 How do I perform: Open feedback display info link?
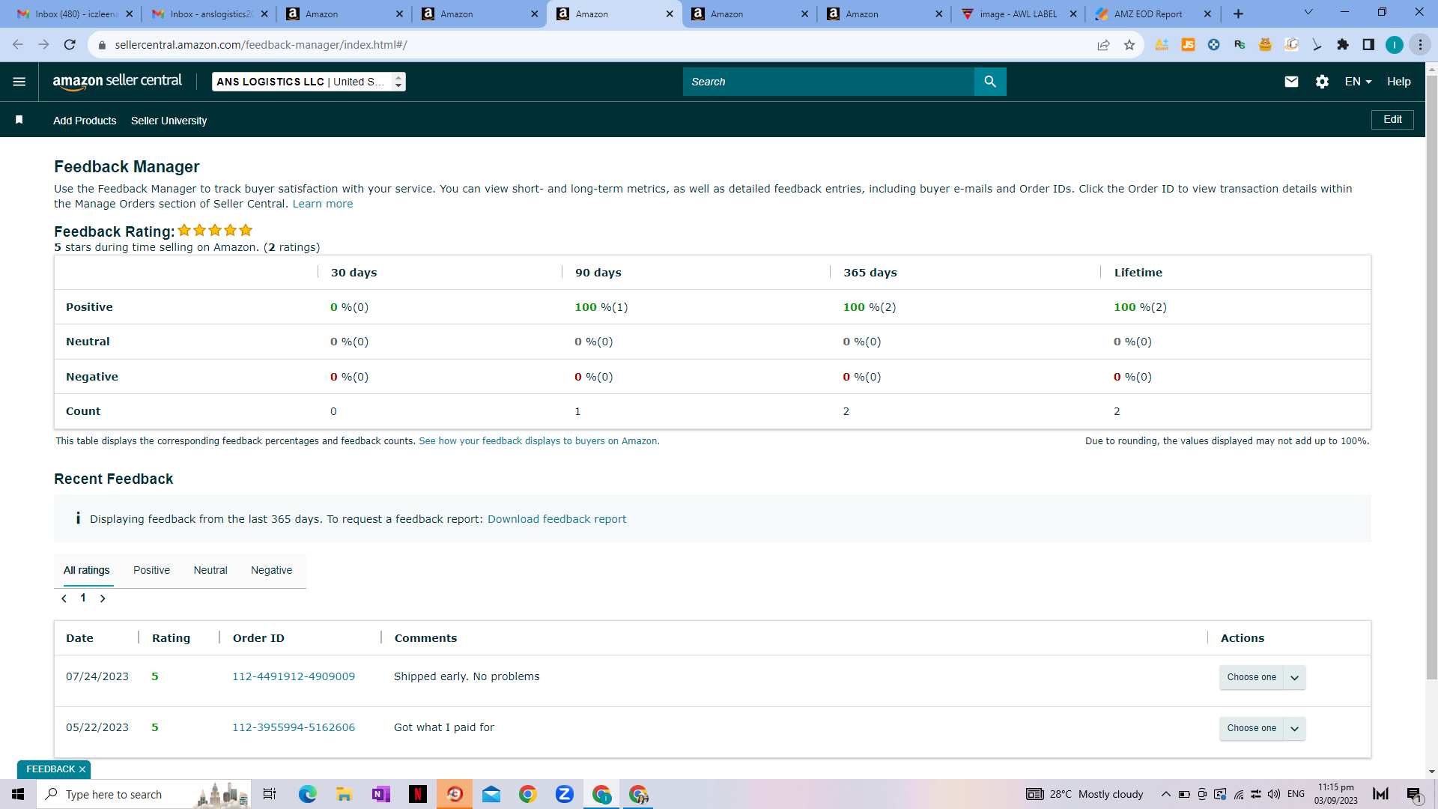coord(539,441)
